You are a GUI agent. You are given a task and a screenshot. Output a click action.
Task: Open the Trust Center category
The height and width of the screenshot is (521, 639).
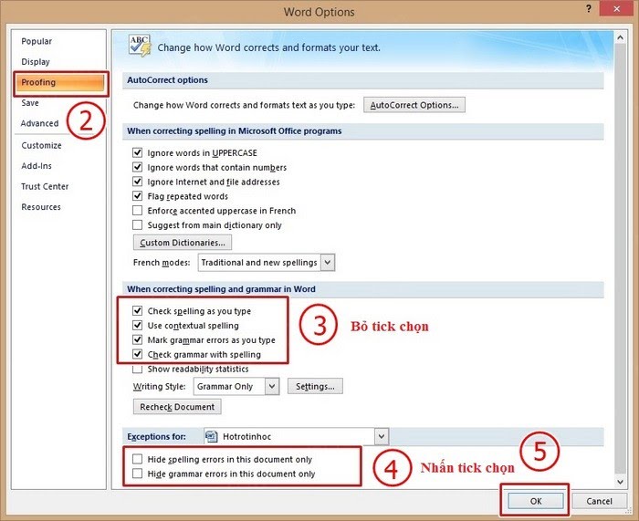[45, 186]
